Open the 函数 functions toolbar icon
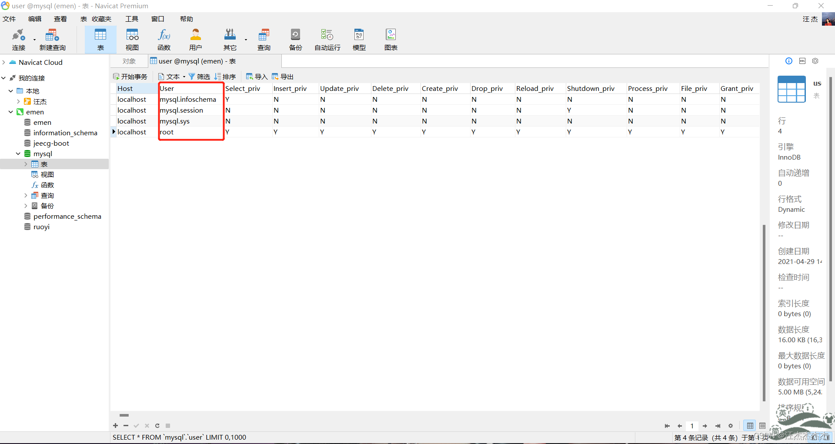 coord(164,40)
